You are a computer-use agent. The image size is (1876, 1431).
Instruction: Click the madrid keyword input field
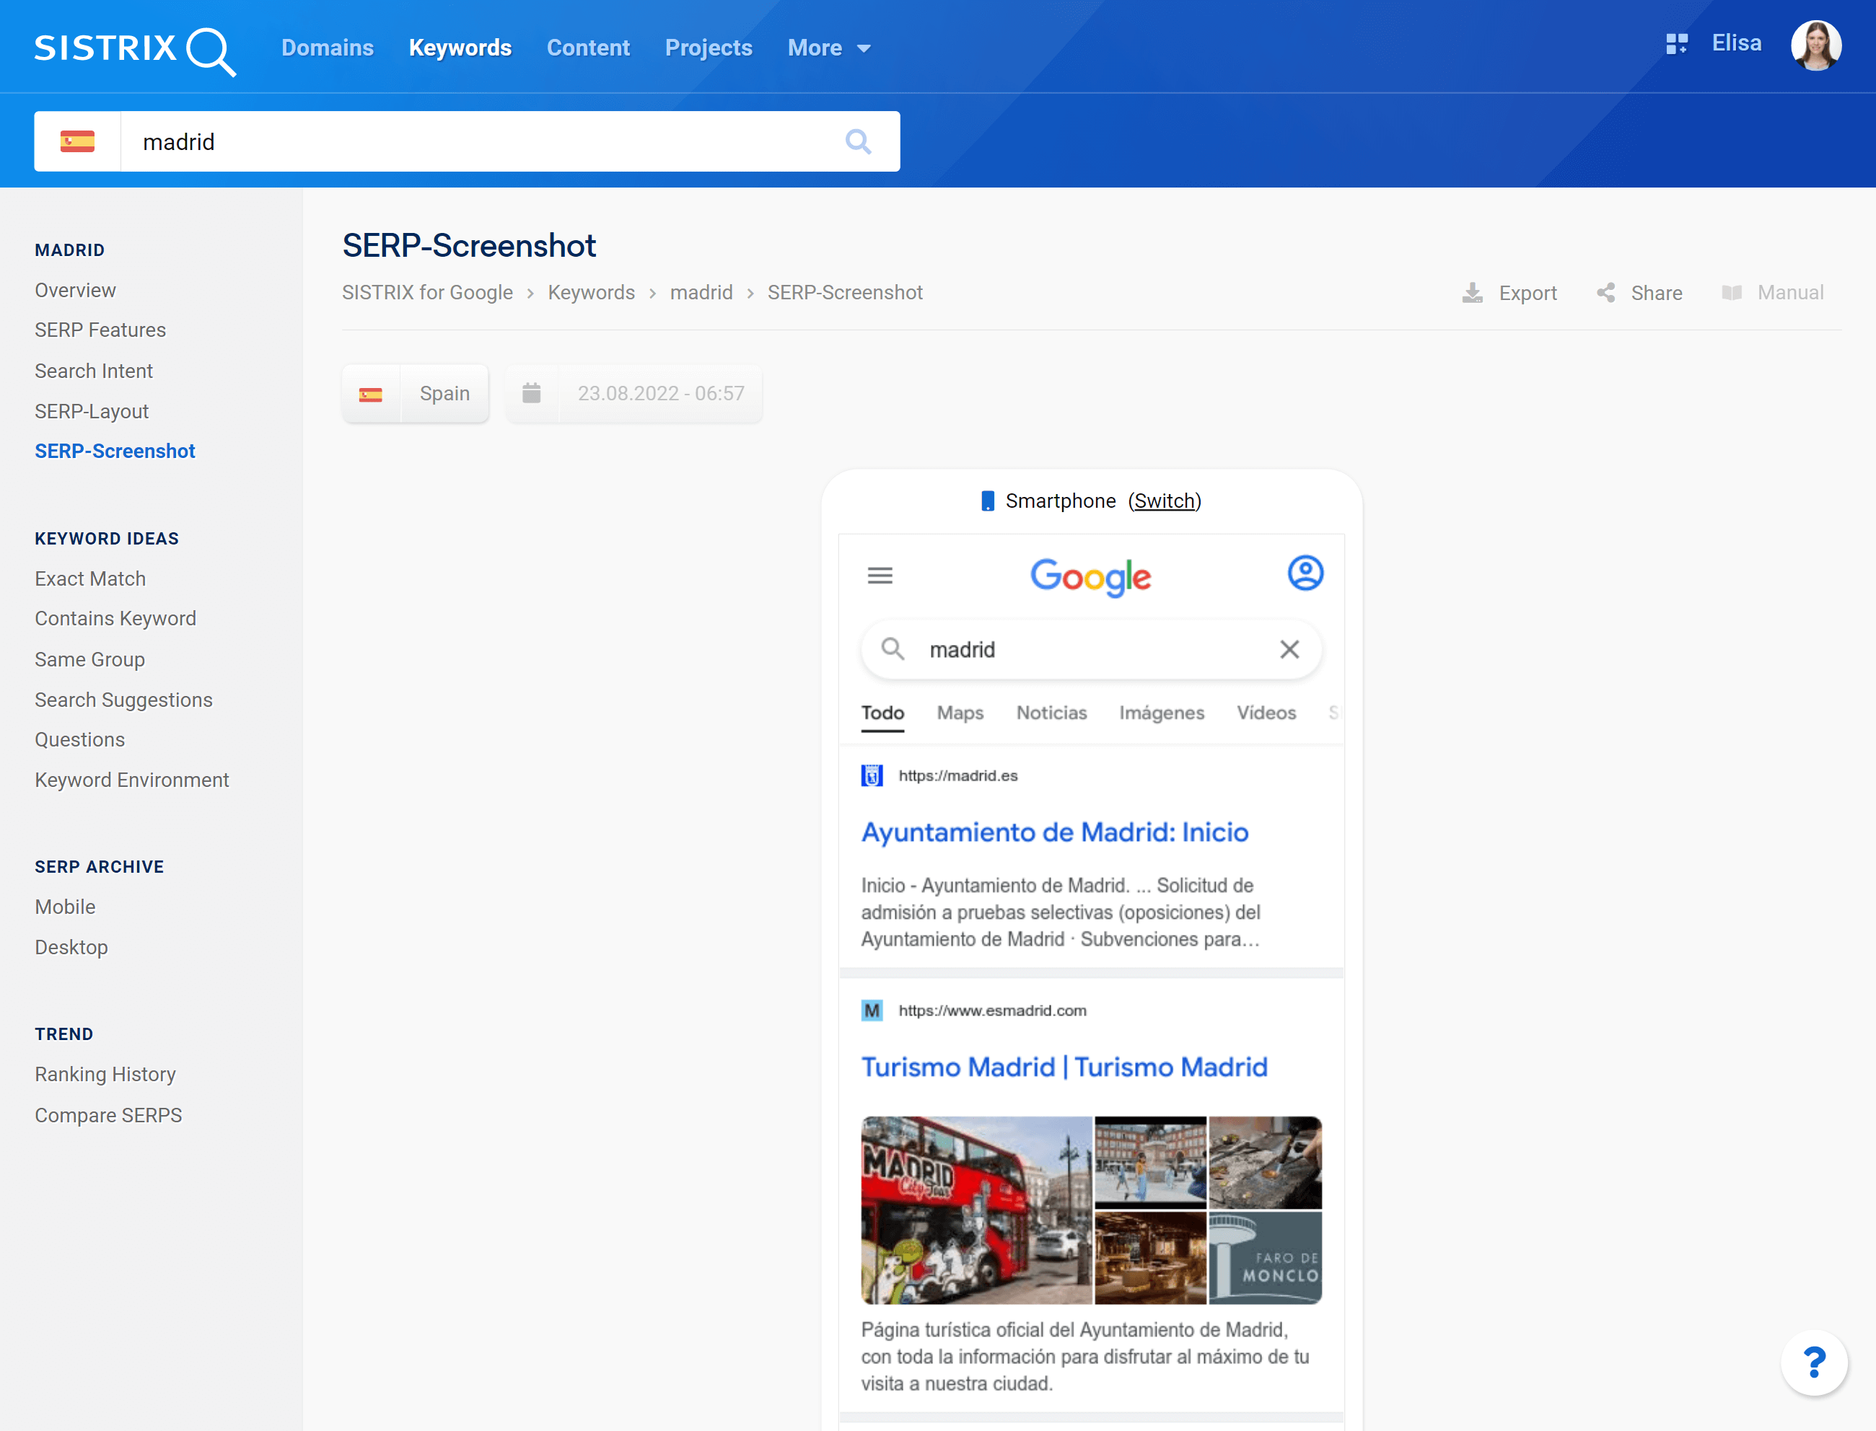click(477, 141)
